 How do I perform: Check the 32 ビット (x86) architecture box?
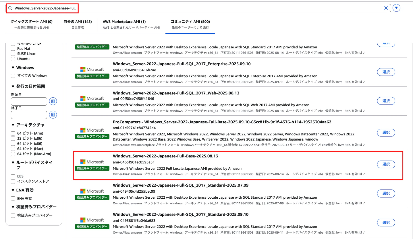coord(13,139)
